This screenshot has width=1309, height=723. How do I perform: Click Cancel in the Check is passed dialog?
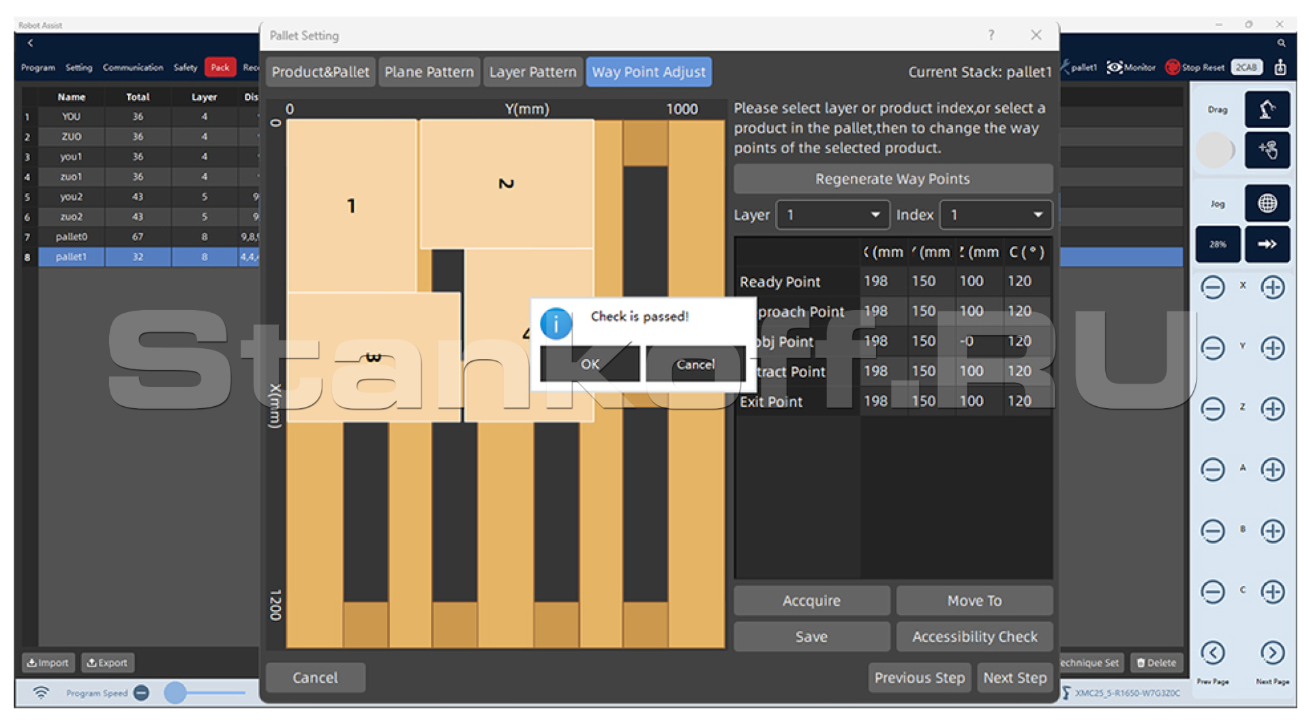(x=695, y=364)
